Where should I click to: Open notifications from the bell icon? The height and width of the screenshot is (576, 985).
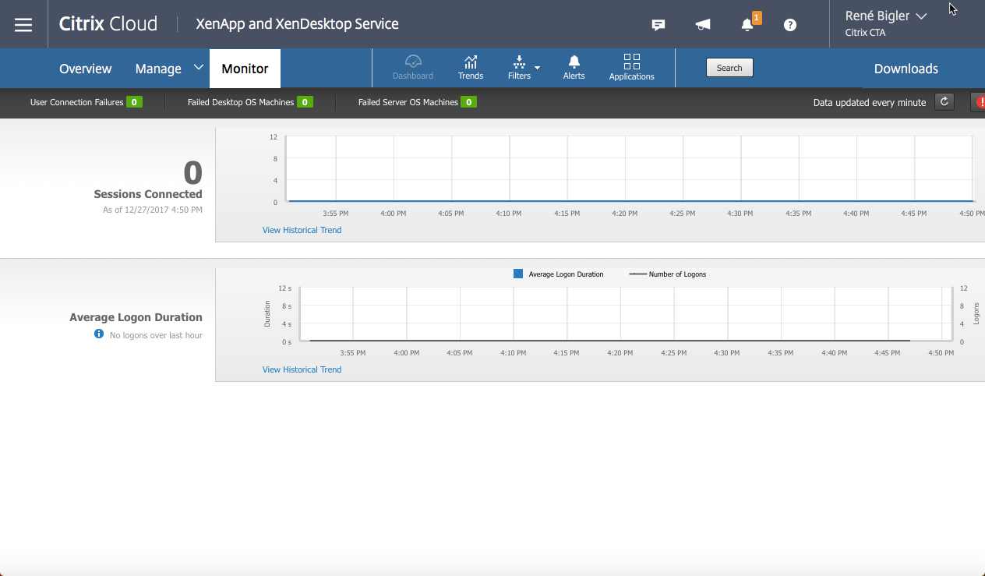[x=747, y=24]
